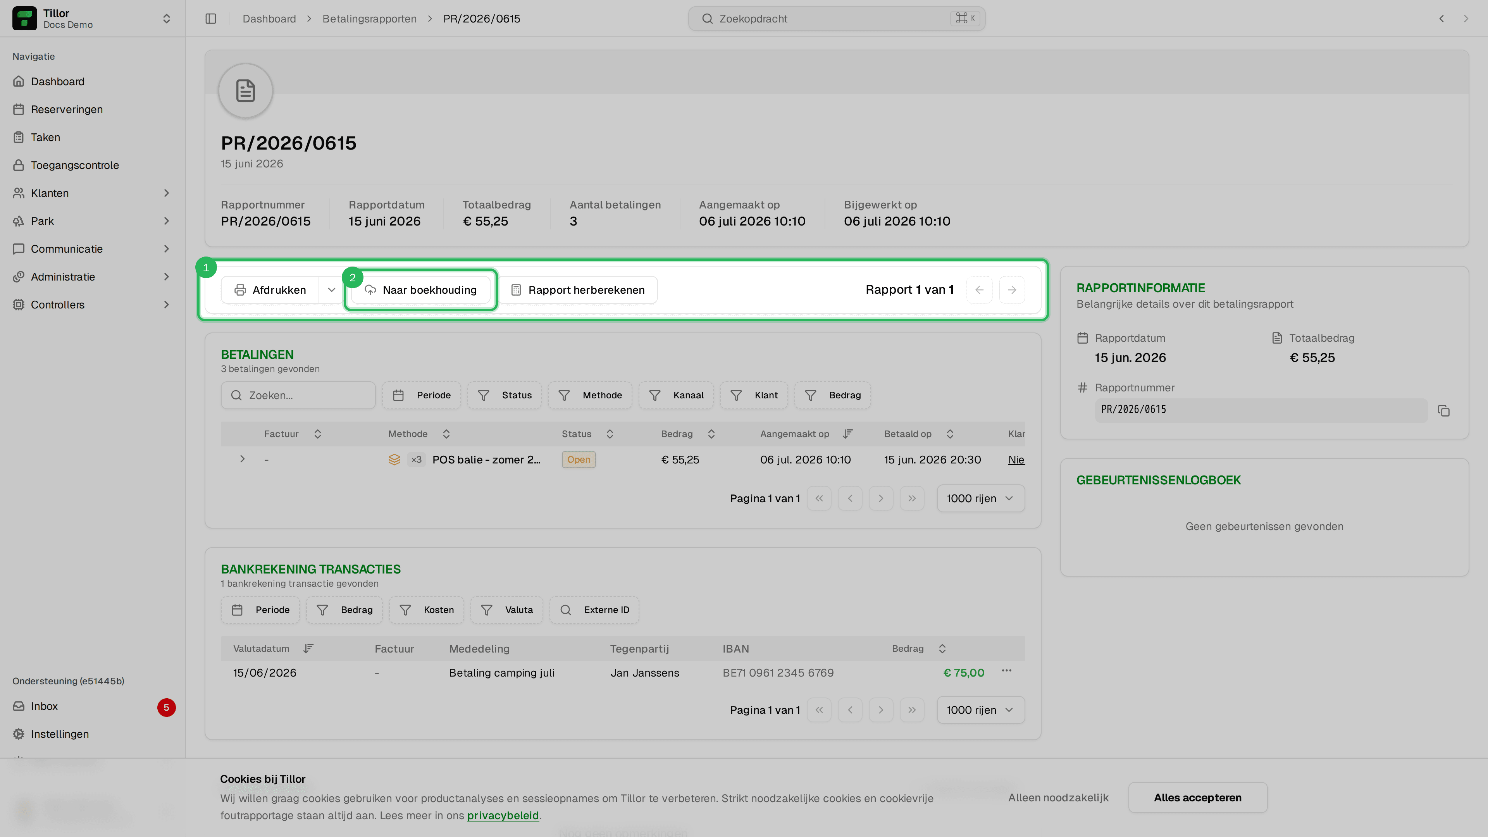Click the Controllers chip icon
This screenshot has height=837, width=1488.
pyautogui.click(x=19, y=305)
